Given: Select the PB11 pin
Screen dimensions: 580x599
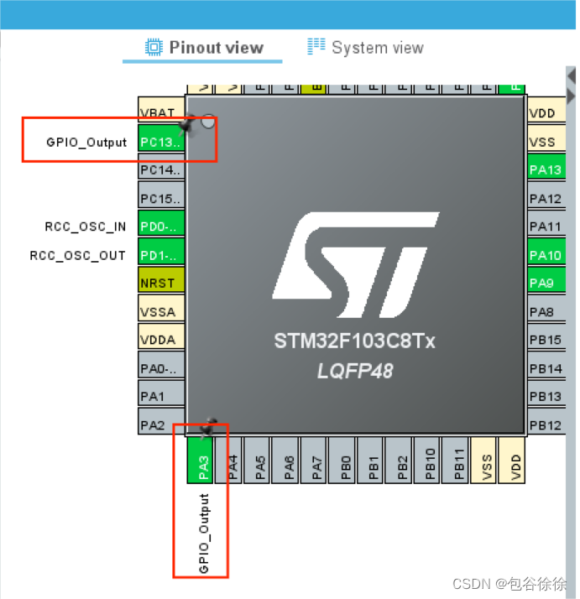Looking at the screenshot, I should (x=455, y=461).
